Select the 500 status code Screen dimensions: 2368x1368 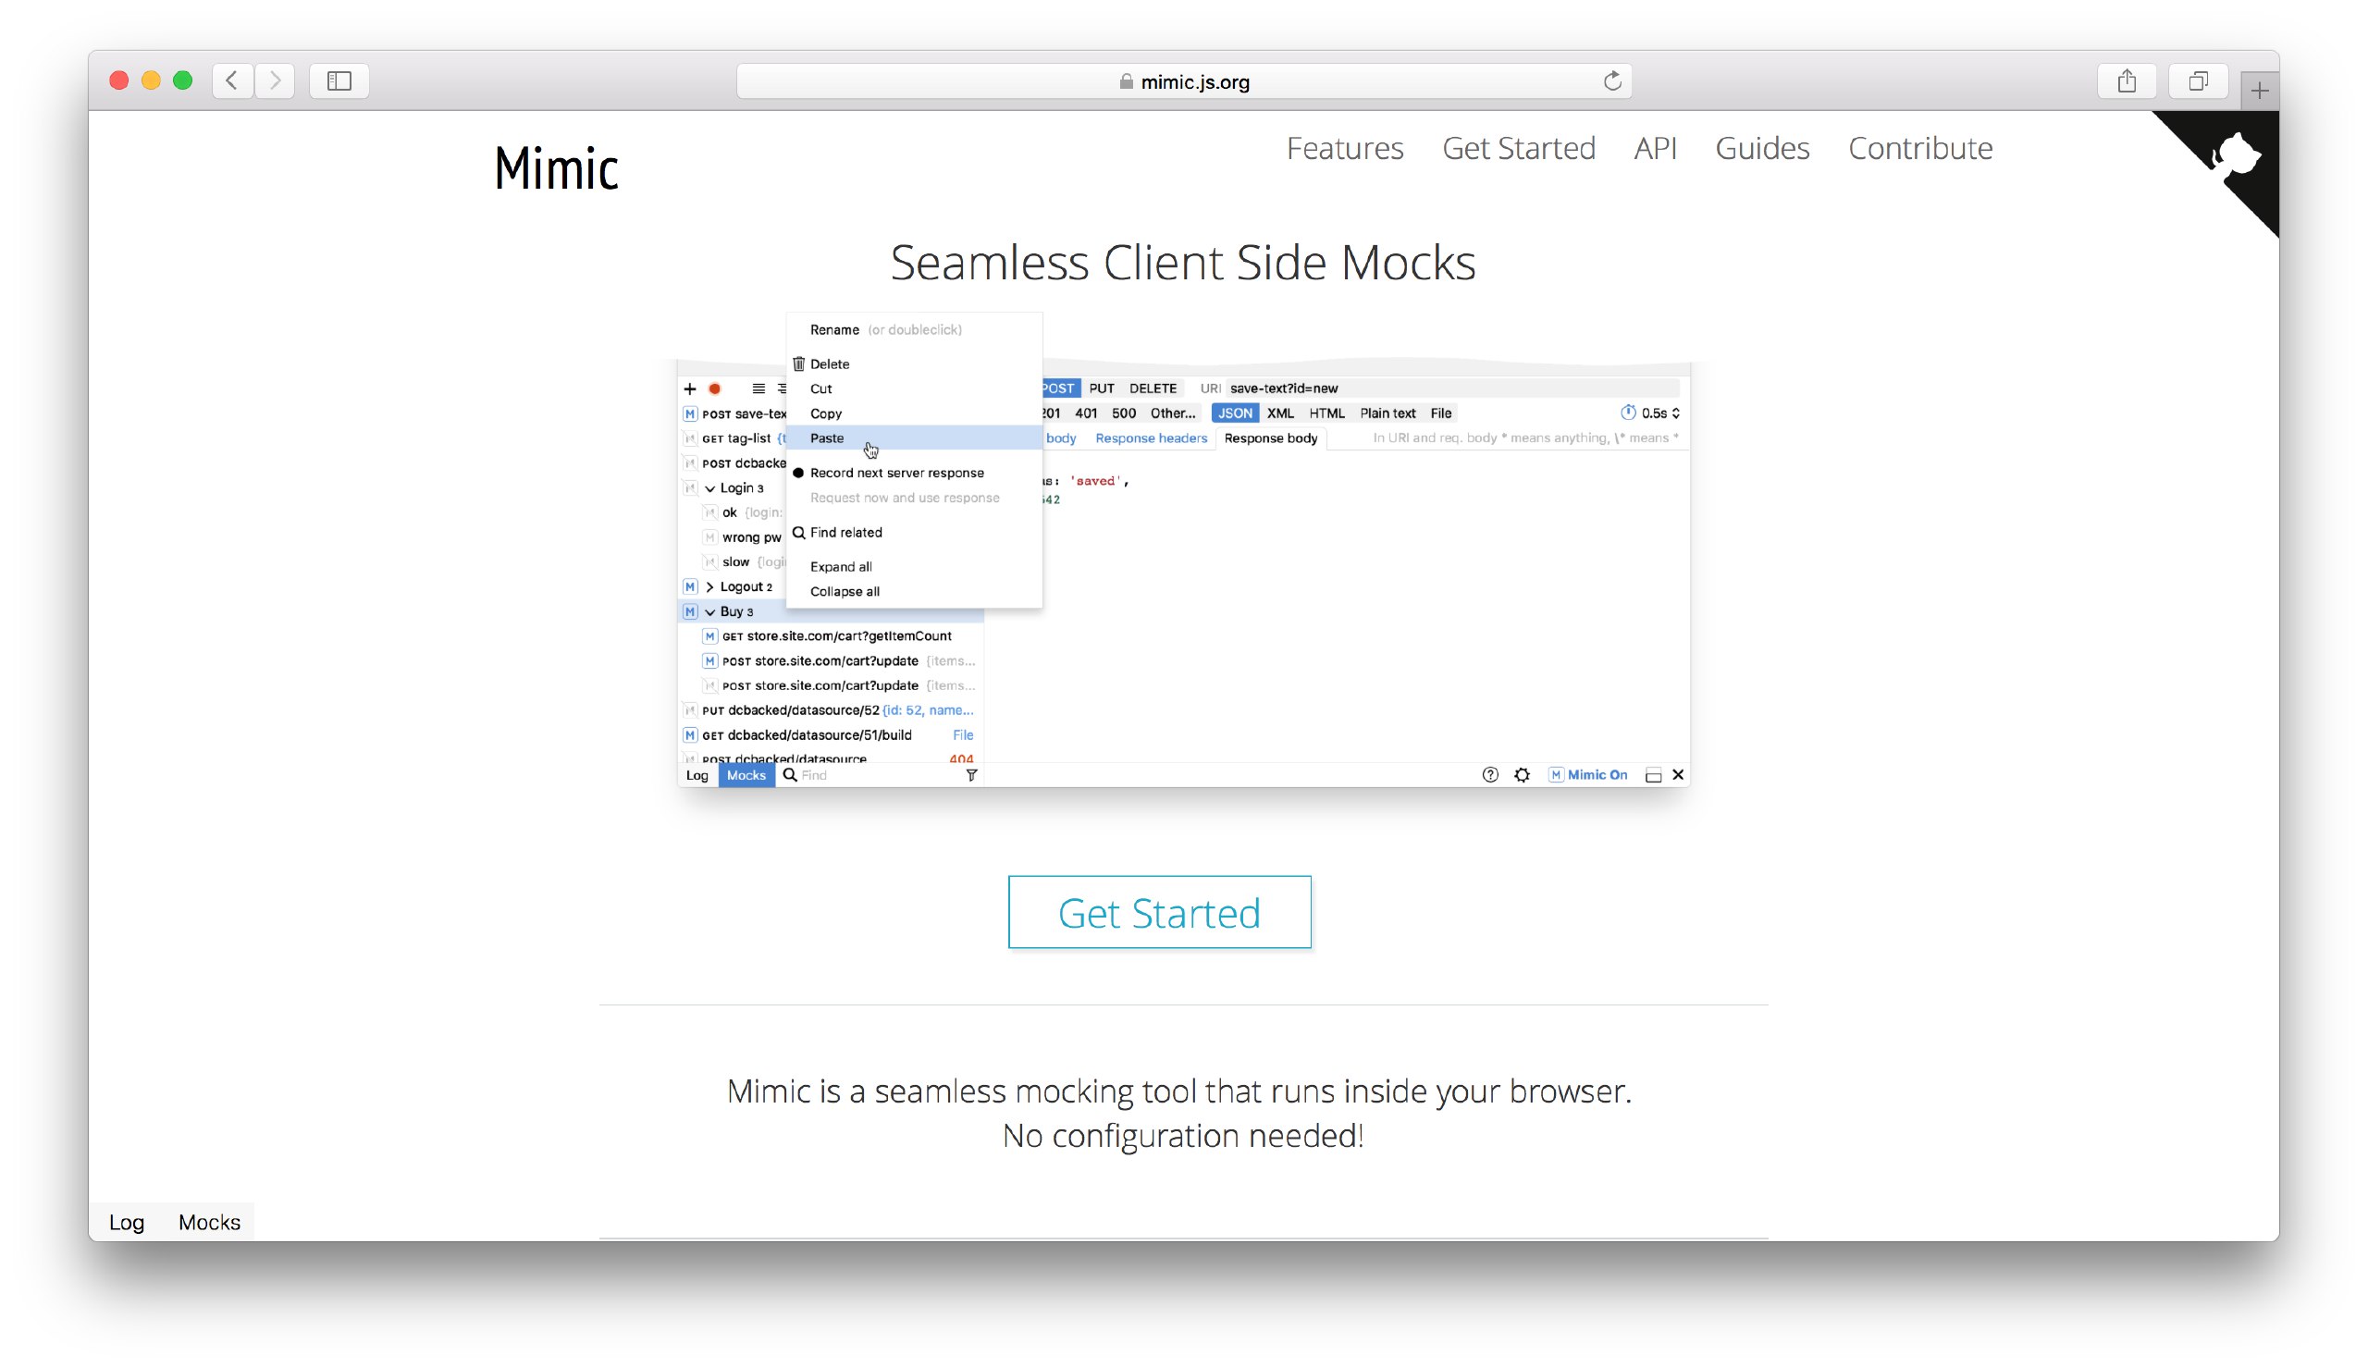(1124, 413)
